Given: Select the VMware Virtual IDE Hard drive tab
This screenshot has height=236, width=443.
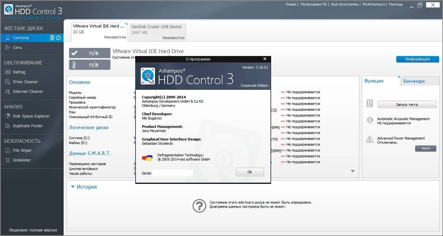Looking at the screenshot, I should [x=100, y=32].
